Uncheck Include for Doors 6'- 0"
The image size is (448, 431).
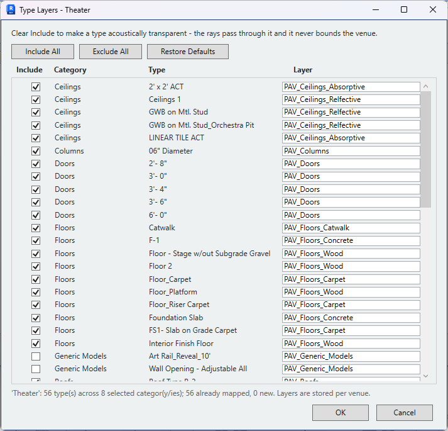(x=36, y=215)
